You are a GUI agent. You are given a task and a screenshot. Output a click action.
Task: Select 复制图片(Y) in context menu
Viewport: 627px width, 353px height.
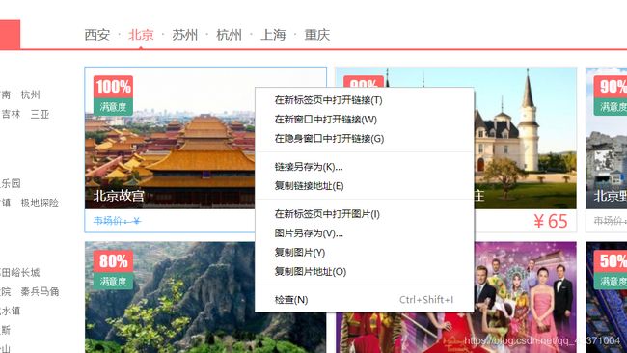point(365,253)
